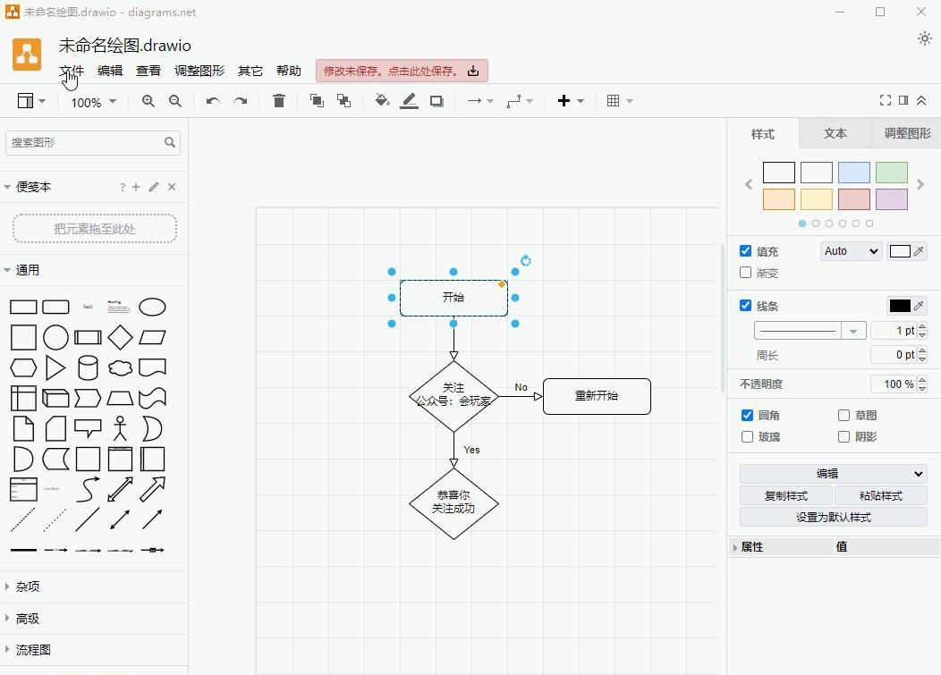The width and height of the screenshot is (941, 675).
Task: Open the line pattern dropdown
Action: pos(810,331)
